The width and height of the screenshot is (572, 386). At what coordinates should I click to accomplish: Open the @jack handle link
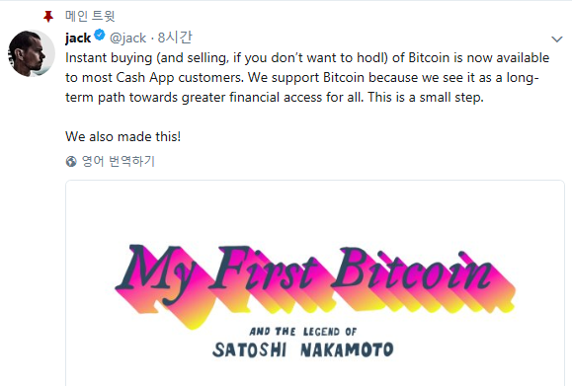127,38
